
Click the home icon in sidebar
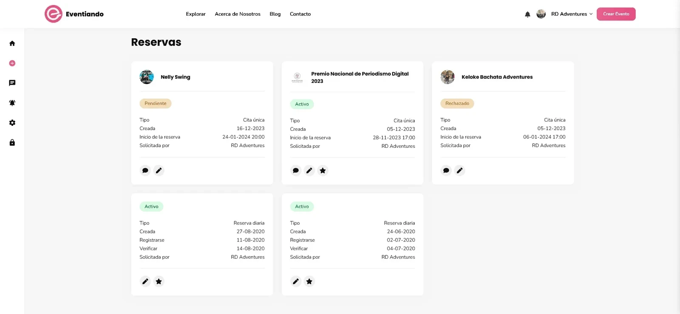click(x=12, y=43)
